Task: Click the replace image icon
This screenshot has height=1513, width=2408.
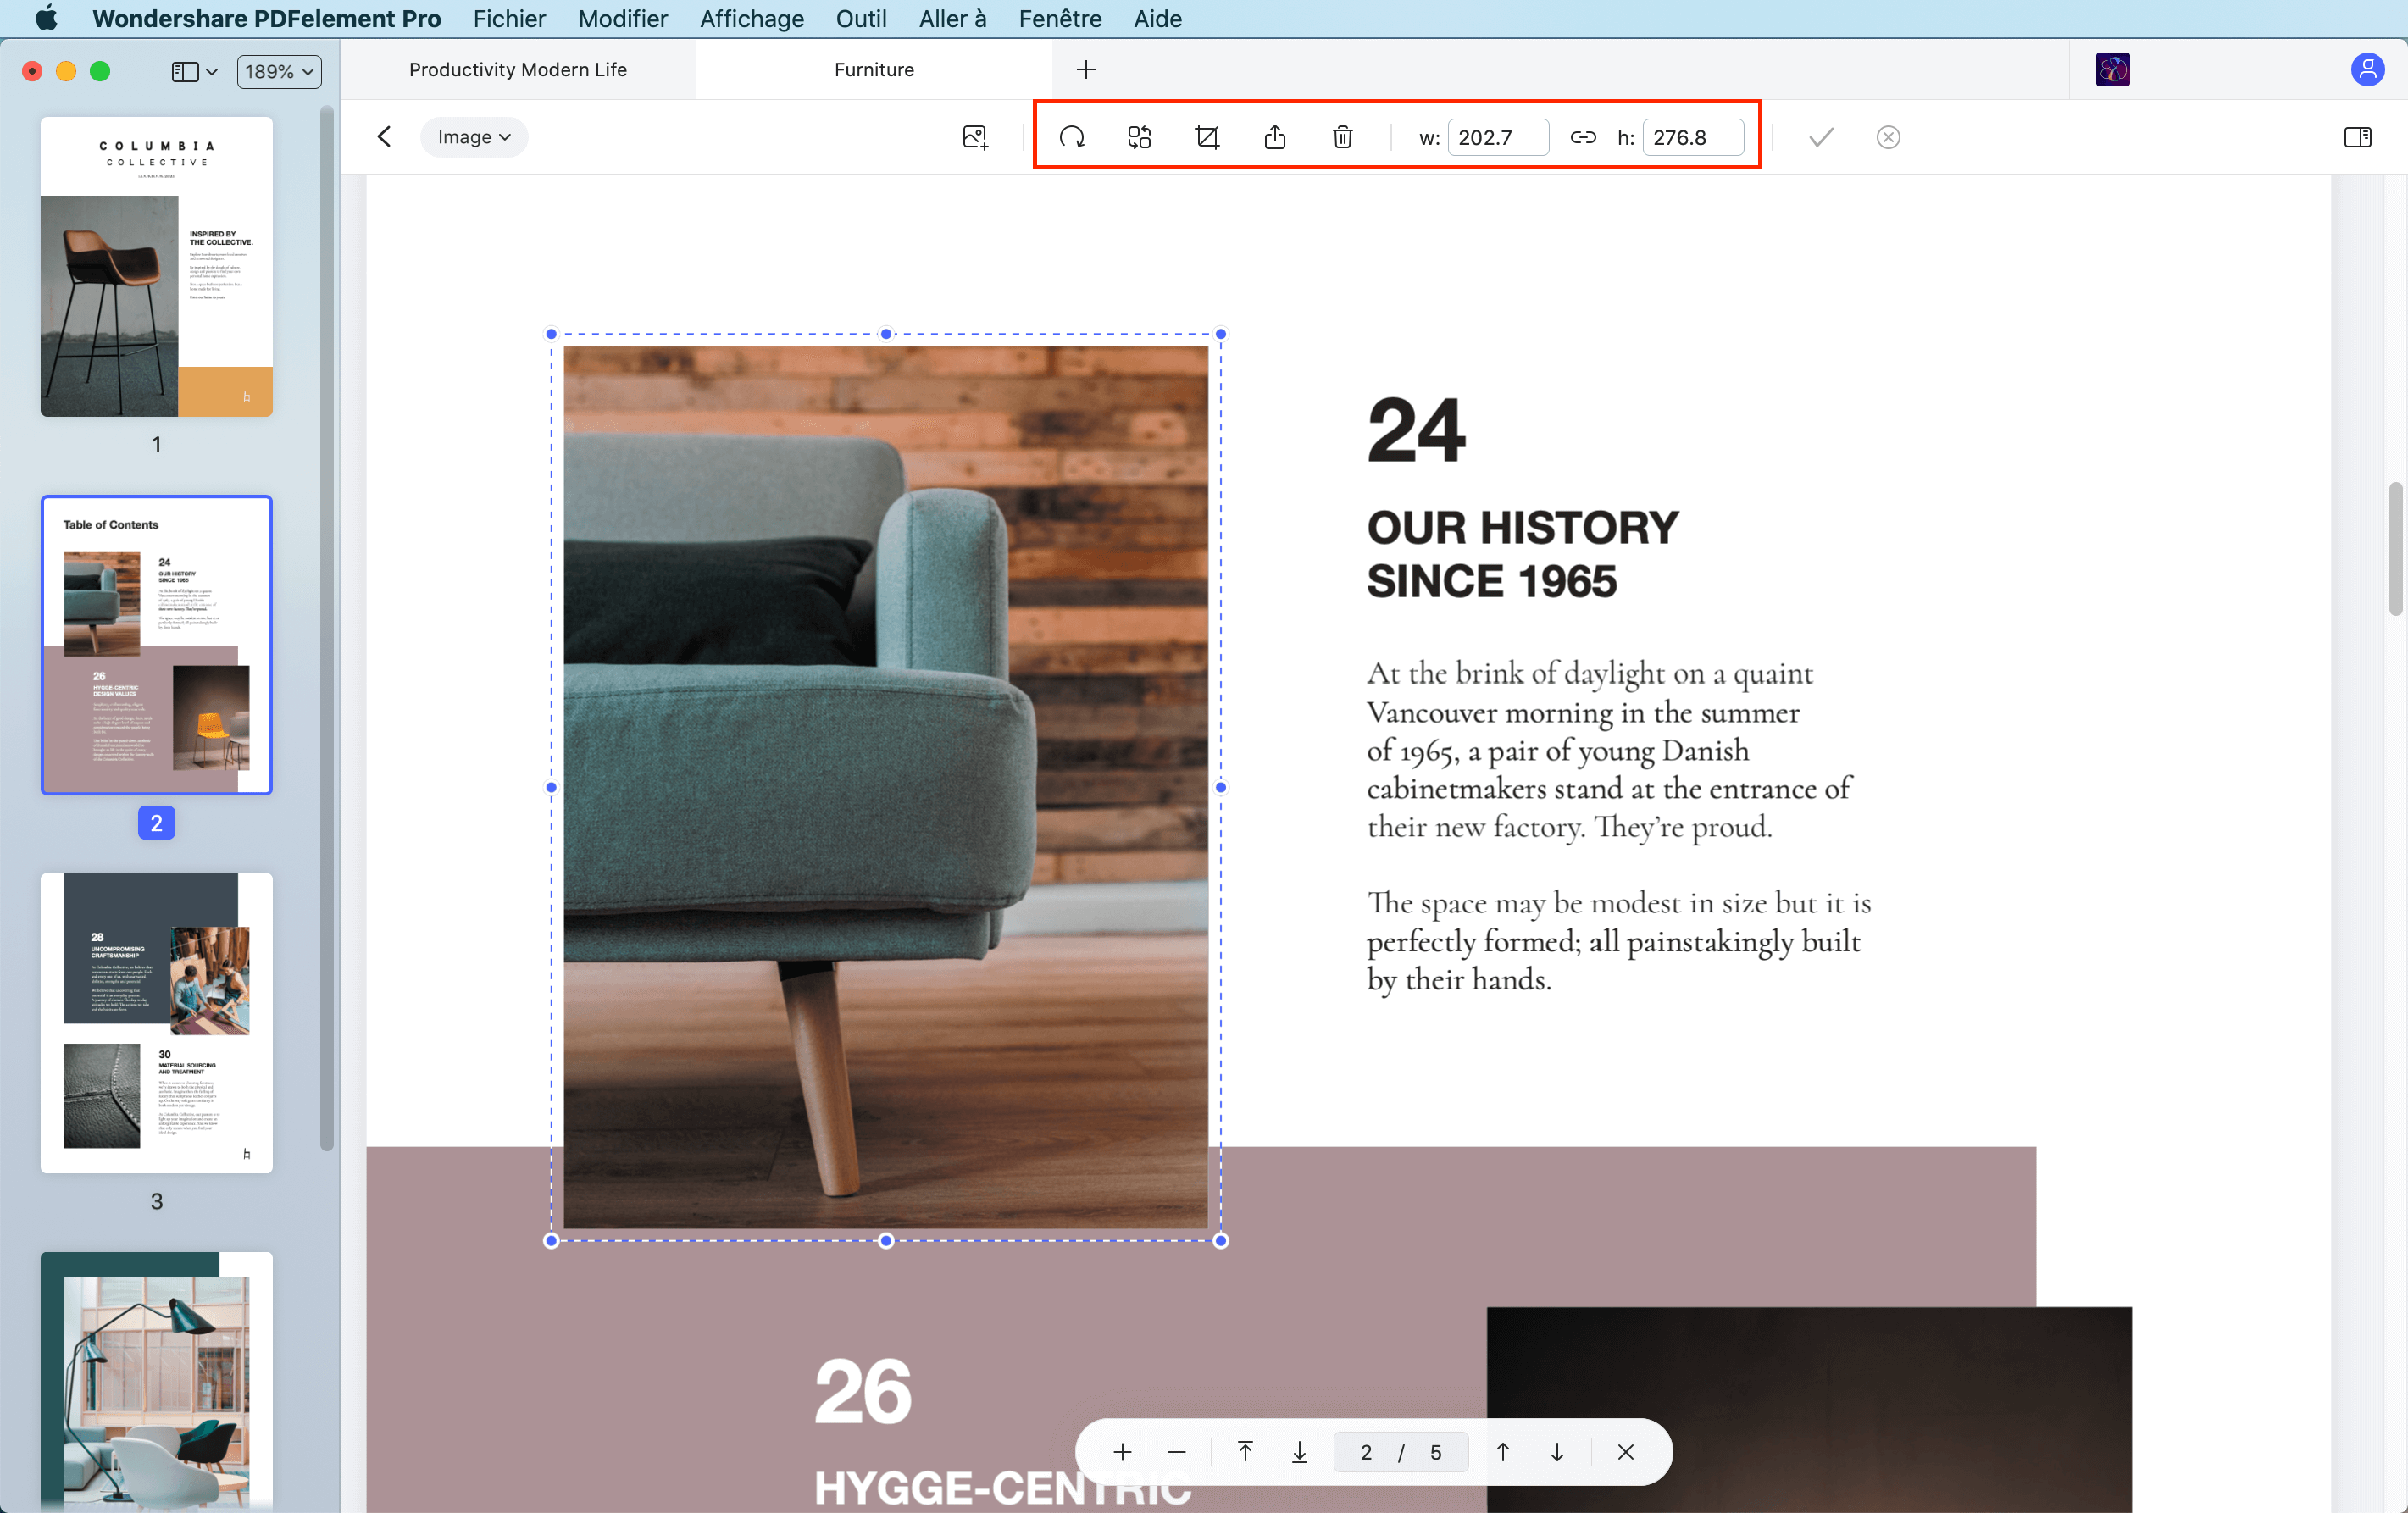Action: click(1140, 136)
